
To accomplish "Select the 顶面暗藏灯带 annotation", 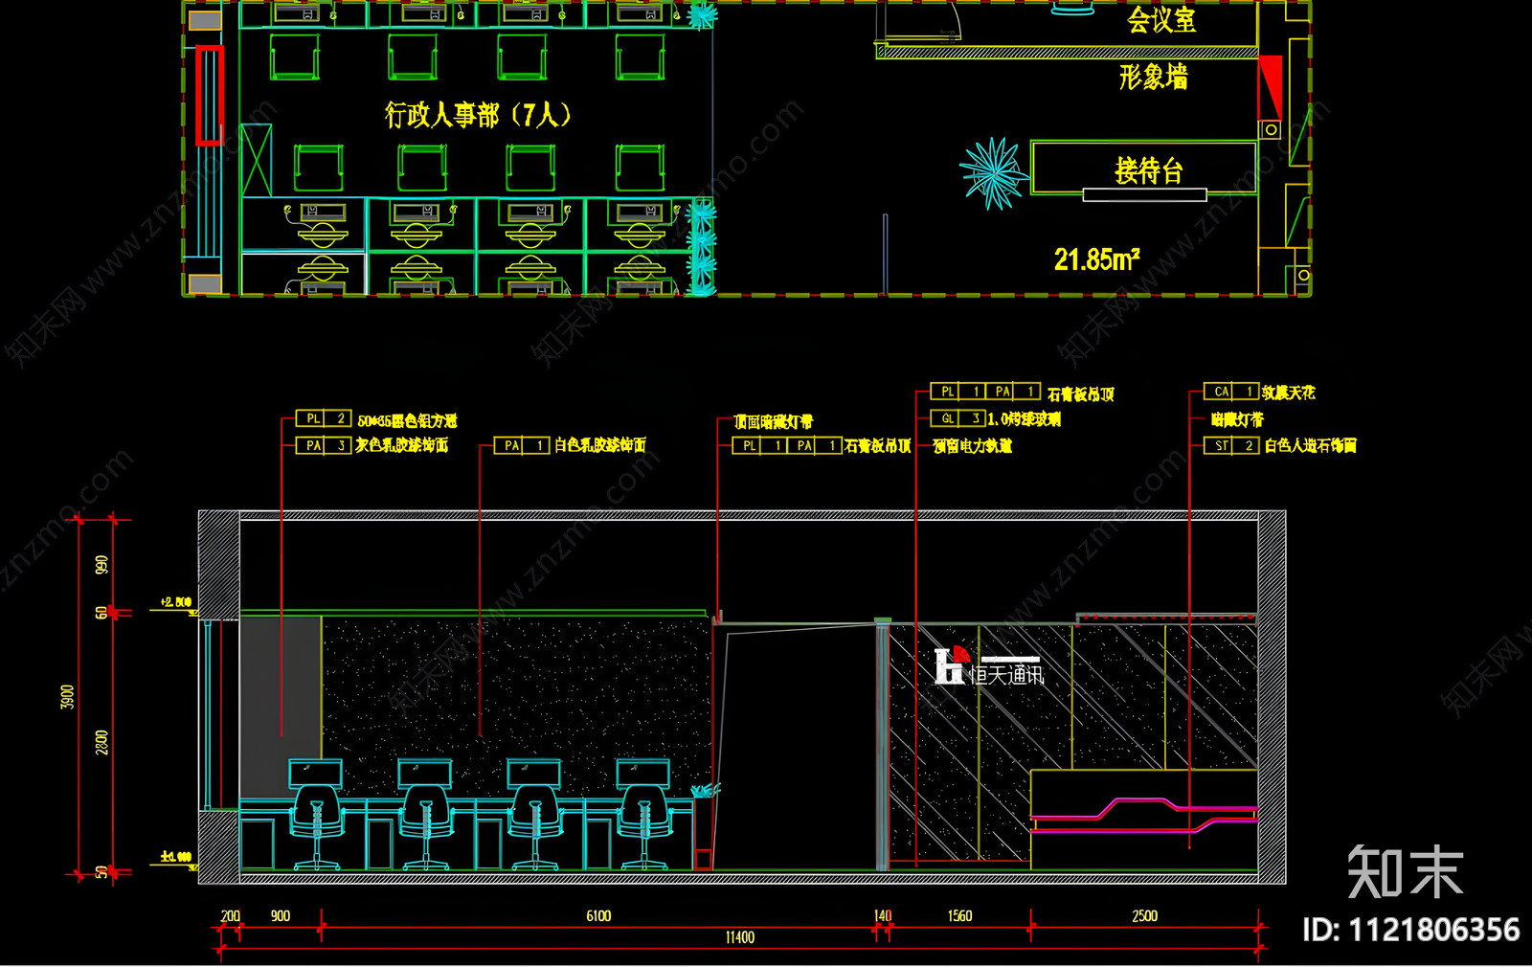I will (774, 421).
